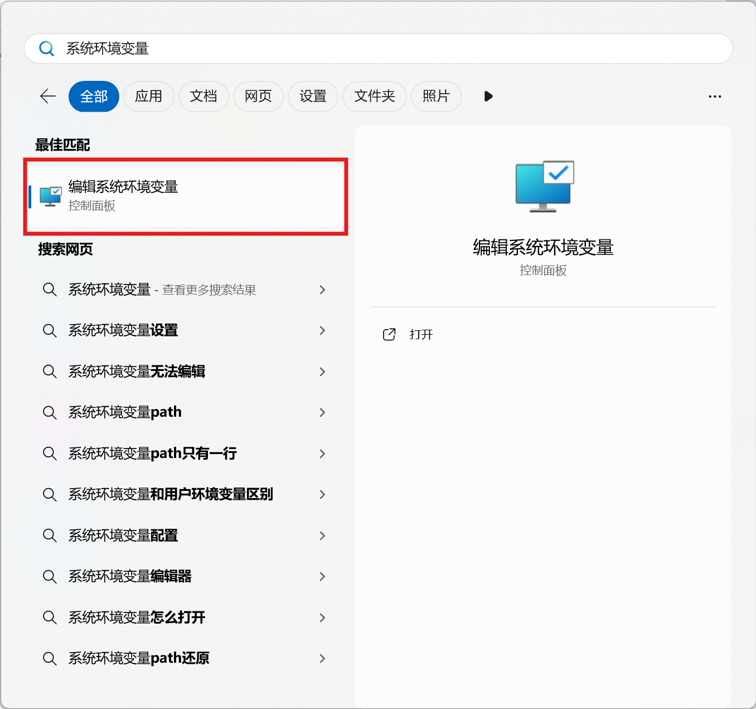756x709 pixels.
Task: Switch to the 设置 filter tab
Action: [x=313, y=97]
